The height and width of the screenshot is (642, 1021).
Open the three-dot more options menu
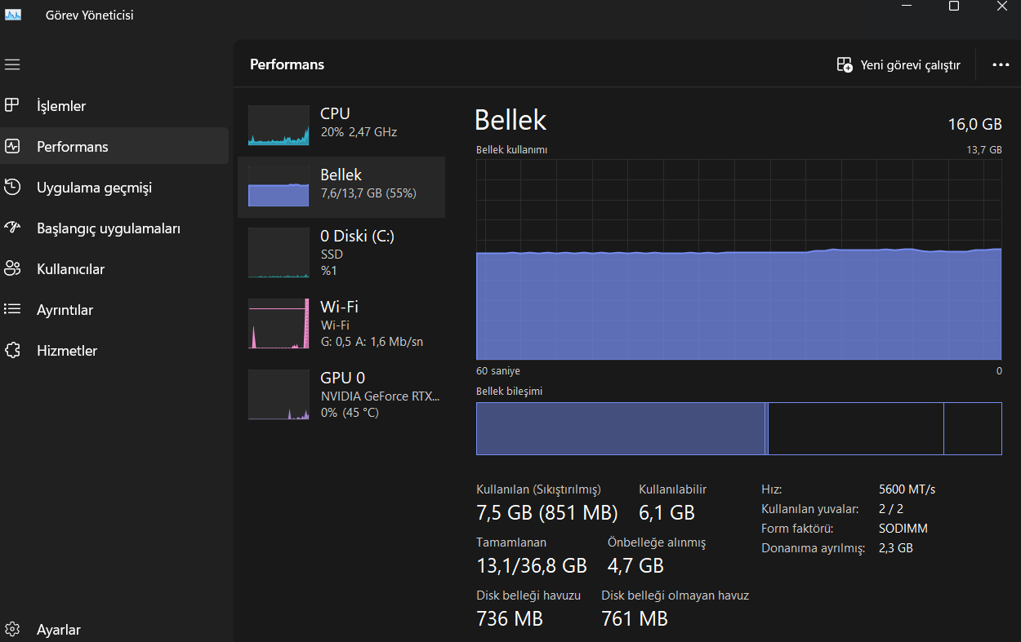[1001, 65]
